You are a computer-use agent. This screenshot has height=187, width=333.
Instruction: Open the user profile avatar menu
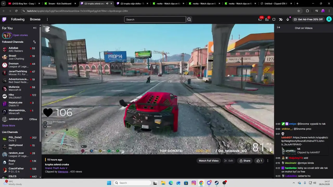(x=329, y=19)
